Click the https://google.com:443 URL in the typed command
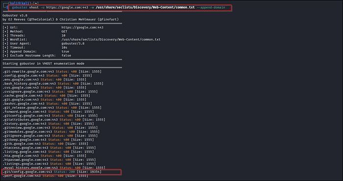Viewport: 343px width, 181px height. coord(67,7)
